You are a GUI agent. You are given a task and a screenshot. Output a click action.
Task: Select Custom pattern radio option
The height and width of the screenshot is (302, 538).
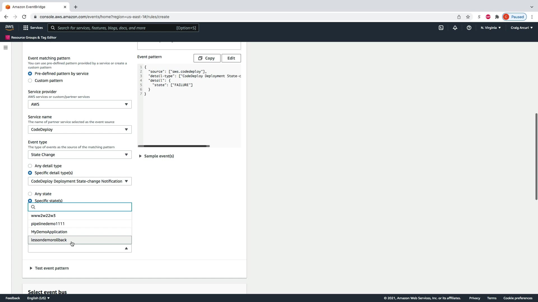pyautogui.click(x=30, y=81)
